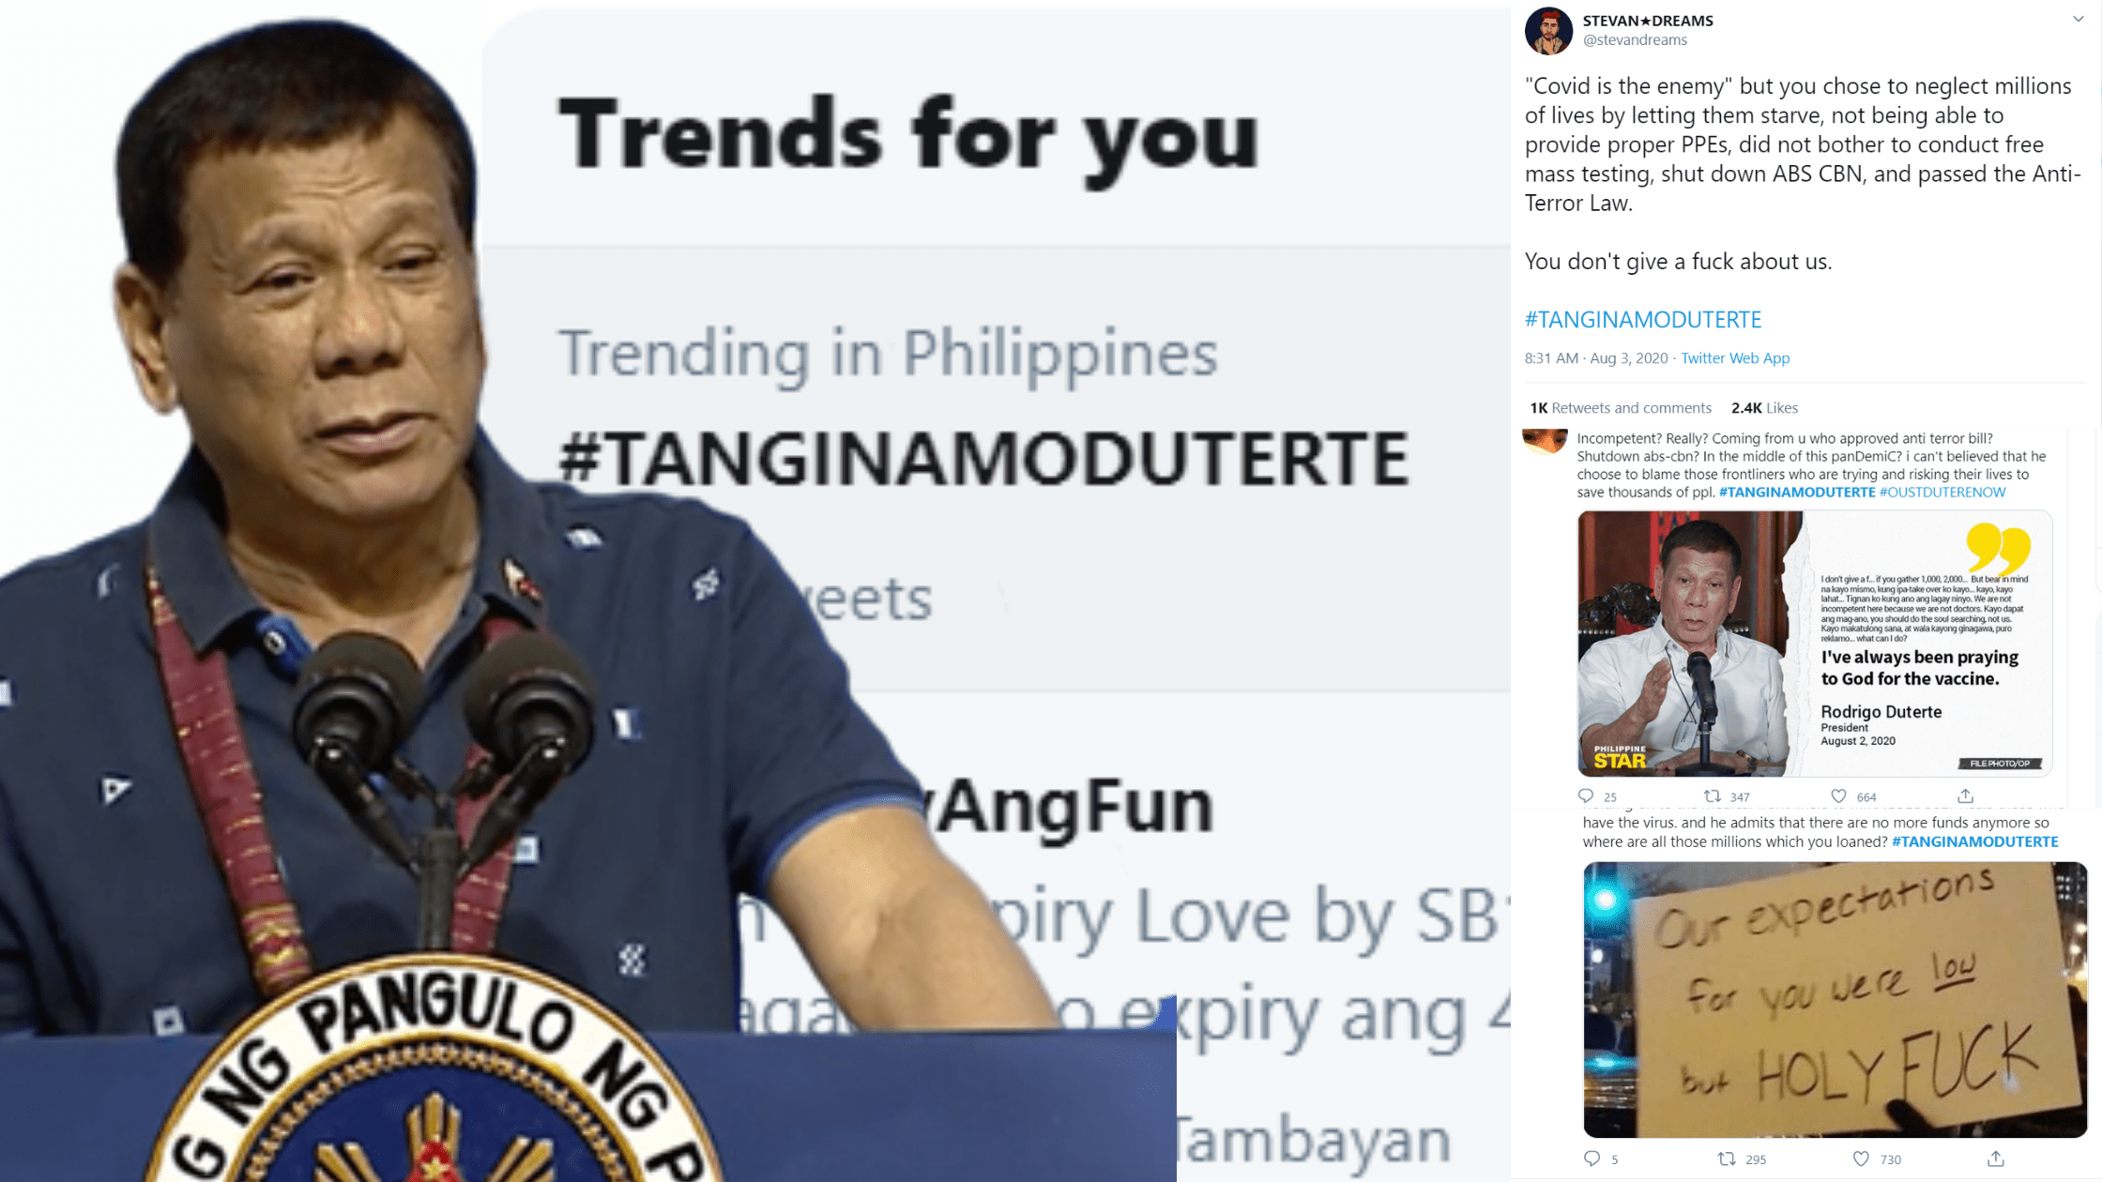Open the tweet options chevron menu
The width and height of the screenshot is (2102, 1182).
pyautogui.click(x=2078, y=19)
